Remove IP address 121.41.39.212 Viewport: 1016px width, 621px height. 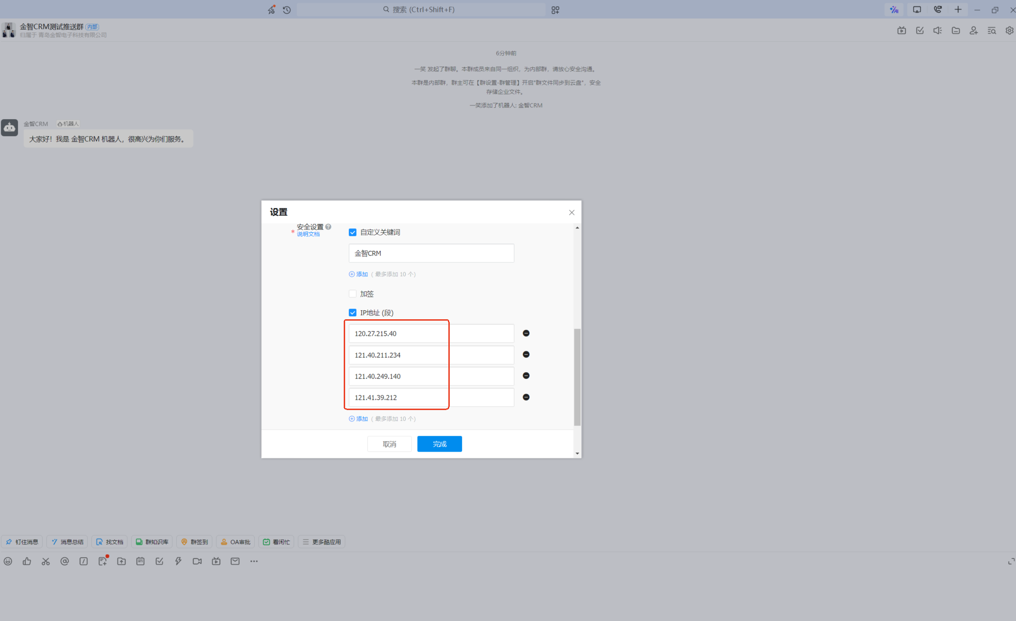[x=526, y=397]
